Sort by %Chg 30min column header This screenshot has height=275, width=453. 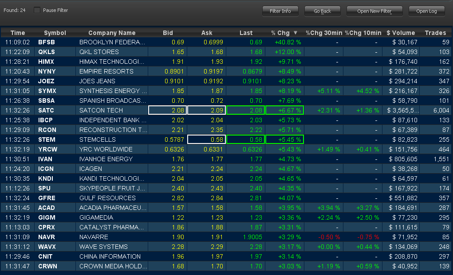pos(324,33)
